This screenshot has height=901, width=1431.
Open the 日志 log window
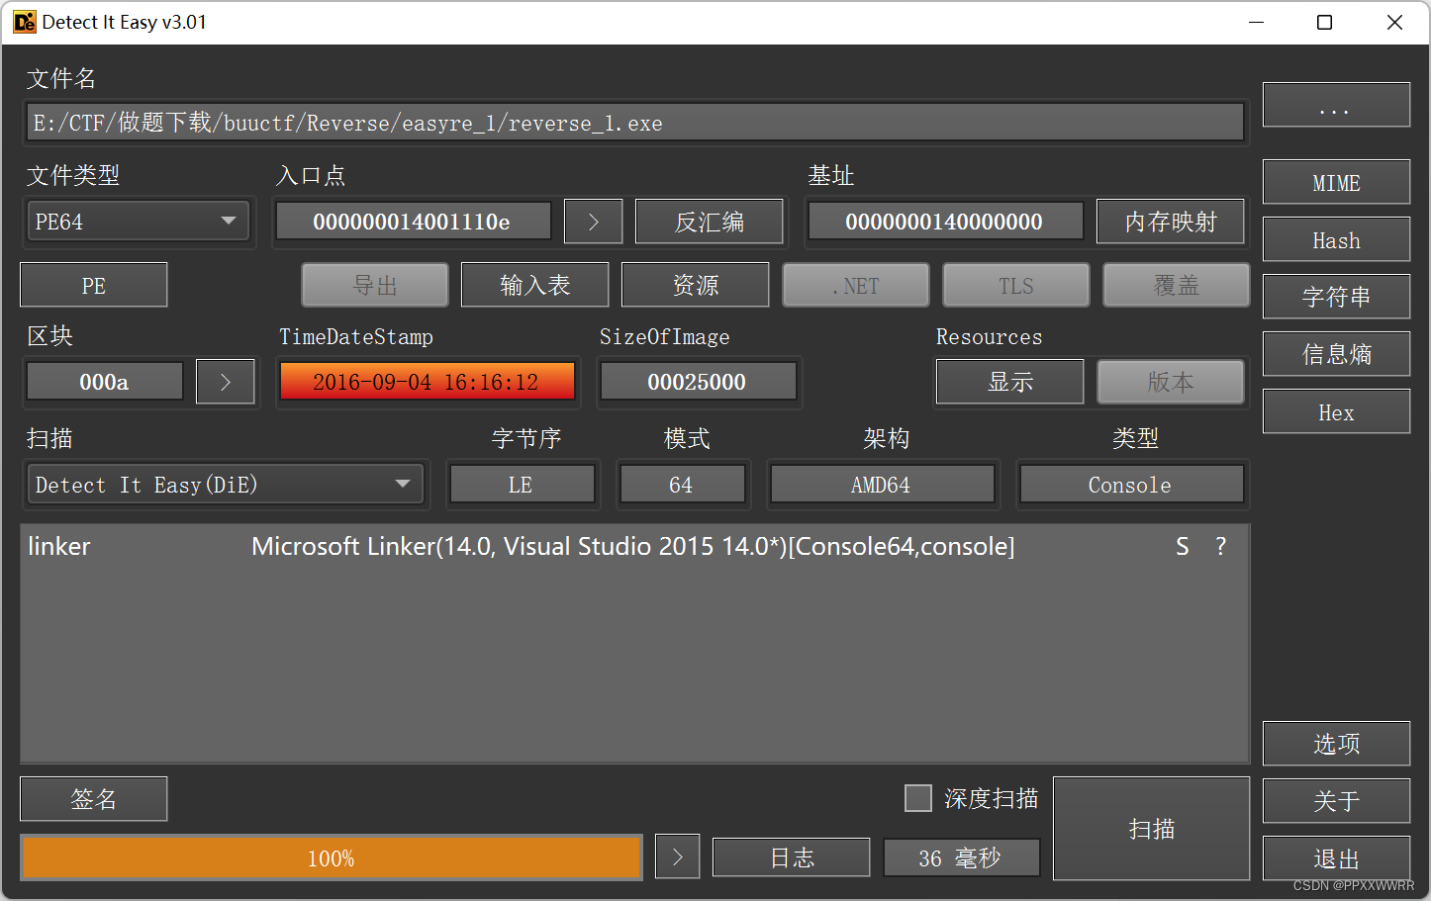pos(791,856)
